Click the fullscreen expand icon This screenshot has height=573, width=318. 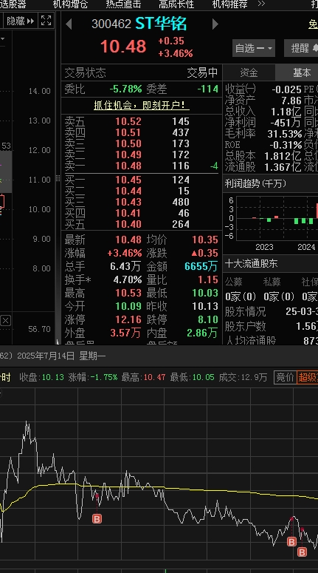click(x=46, y=21)
